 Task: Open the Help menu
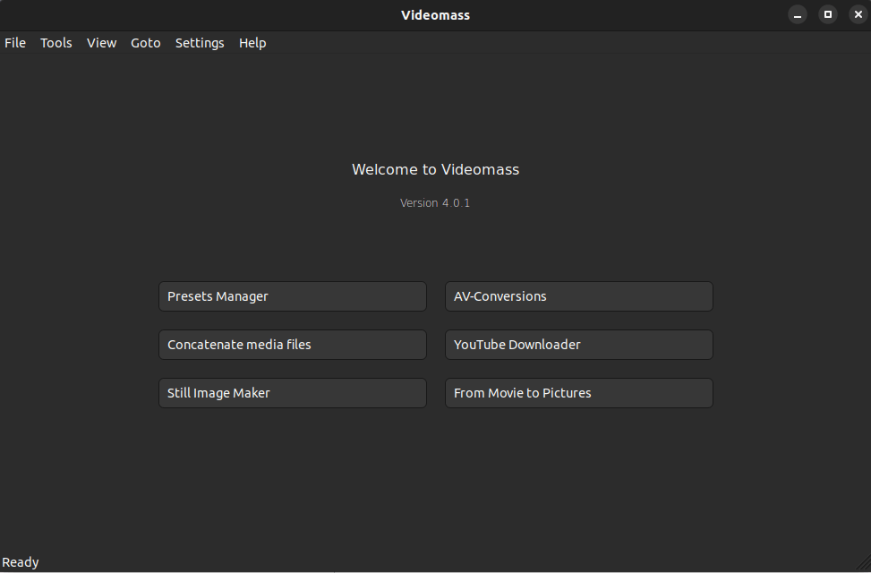tap(252, 43)
